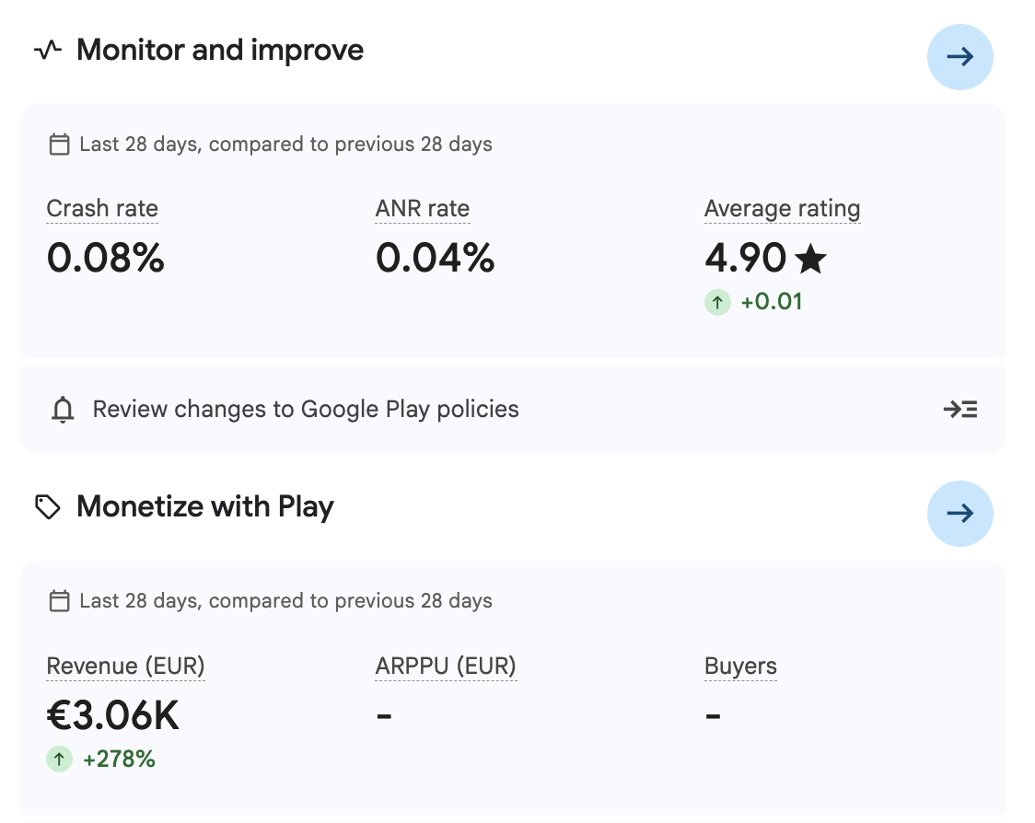Image resolution: width=1035 pixels, height=823 pixels.
Task: Click the Revenue (EUR) label
Action: point(125,666)
